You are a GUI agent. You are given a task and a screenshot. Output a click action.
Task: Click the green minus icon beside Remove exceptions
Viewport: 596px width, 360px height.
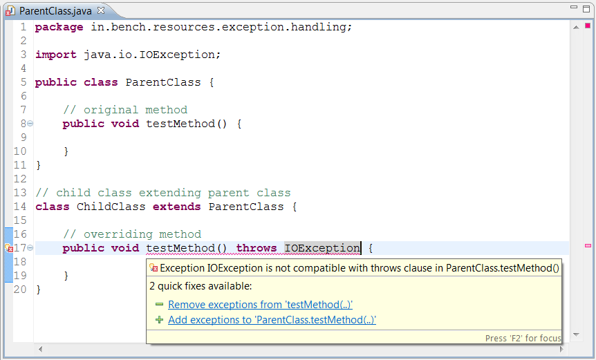coord(159,305)
